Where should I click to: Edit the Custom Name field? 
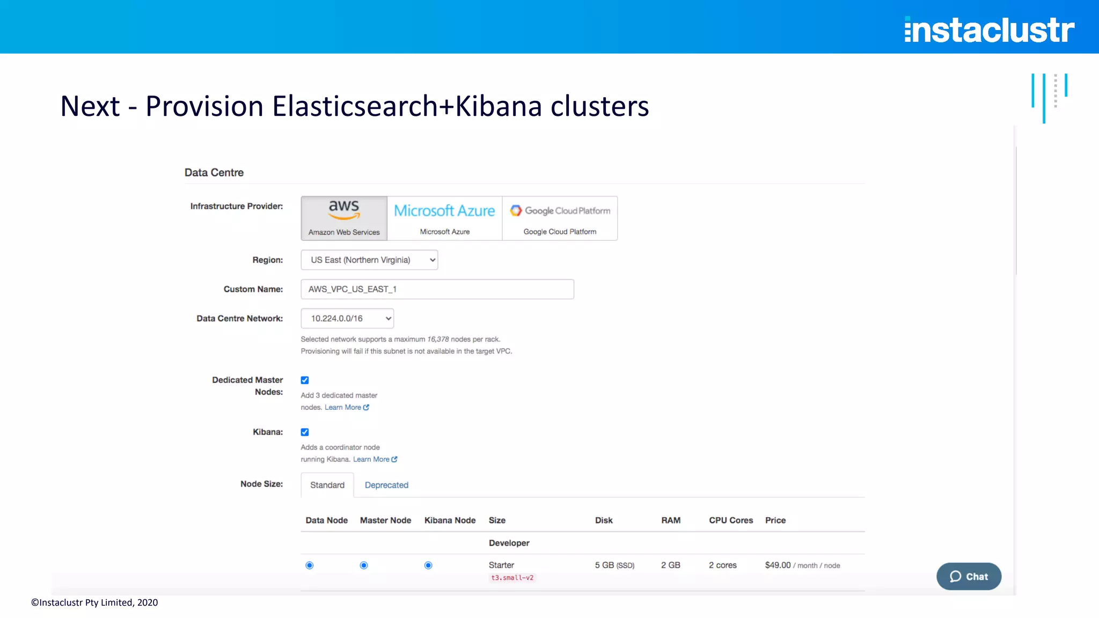(x=437, y=289)
